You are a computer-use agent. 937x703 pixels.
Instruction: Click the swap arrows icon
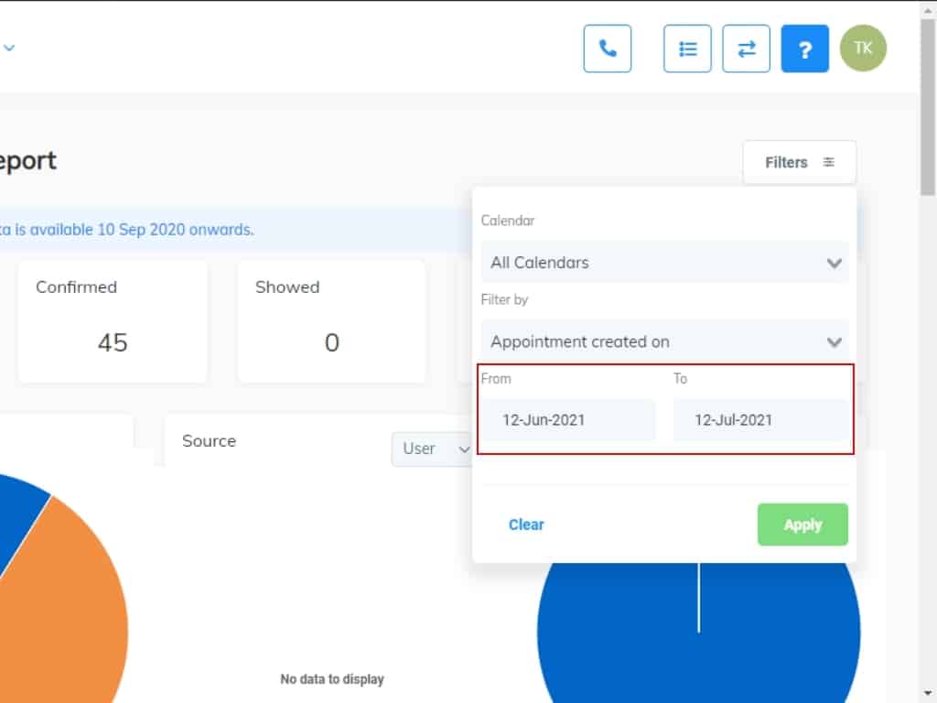(x=746, y=49)
